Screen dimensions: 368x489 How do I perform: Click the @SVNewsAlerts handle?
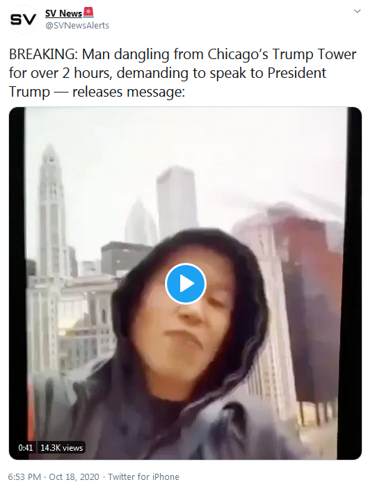(x=77, y=26)
